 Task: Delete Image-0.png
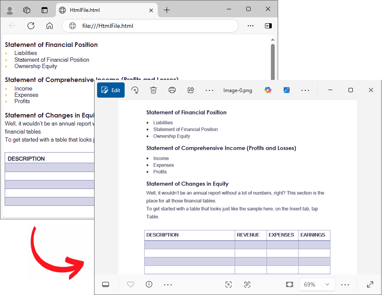(153, 90)
